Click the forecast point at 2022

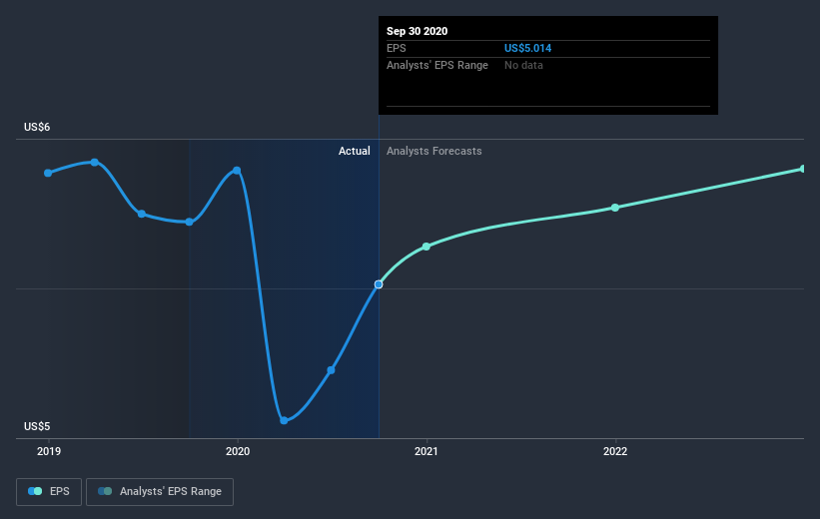pyautogui.click(x=615, y=208)
